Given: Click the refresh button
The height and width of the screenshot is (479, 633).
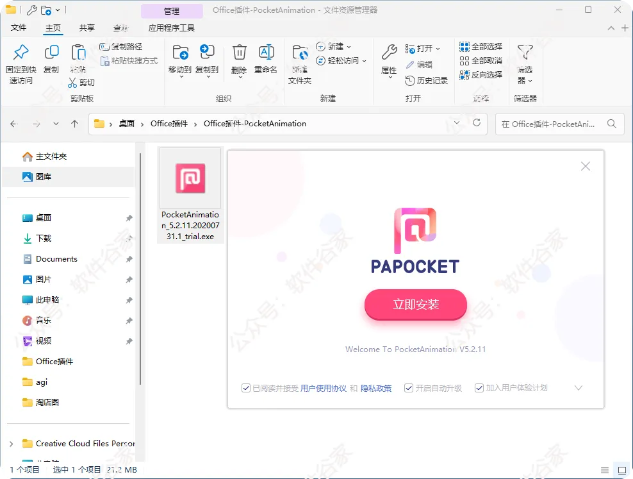Looking at the screenshot, I should point(477,122).
